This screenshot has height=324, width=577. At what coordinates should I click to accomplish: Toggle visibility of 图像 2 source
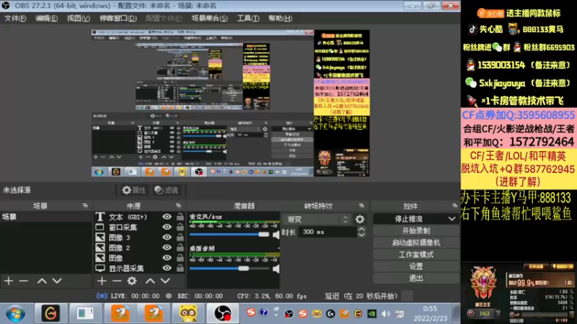tap(167, 248)
